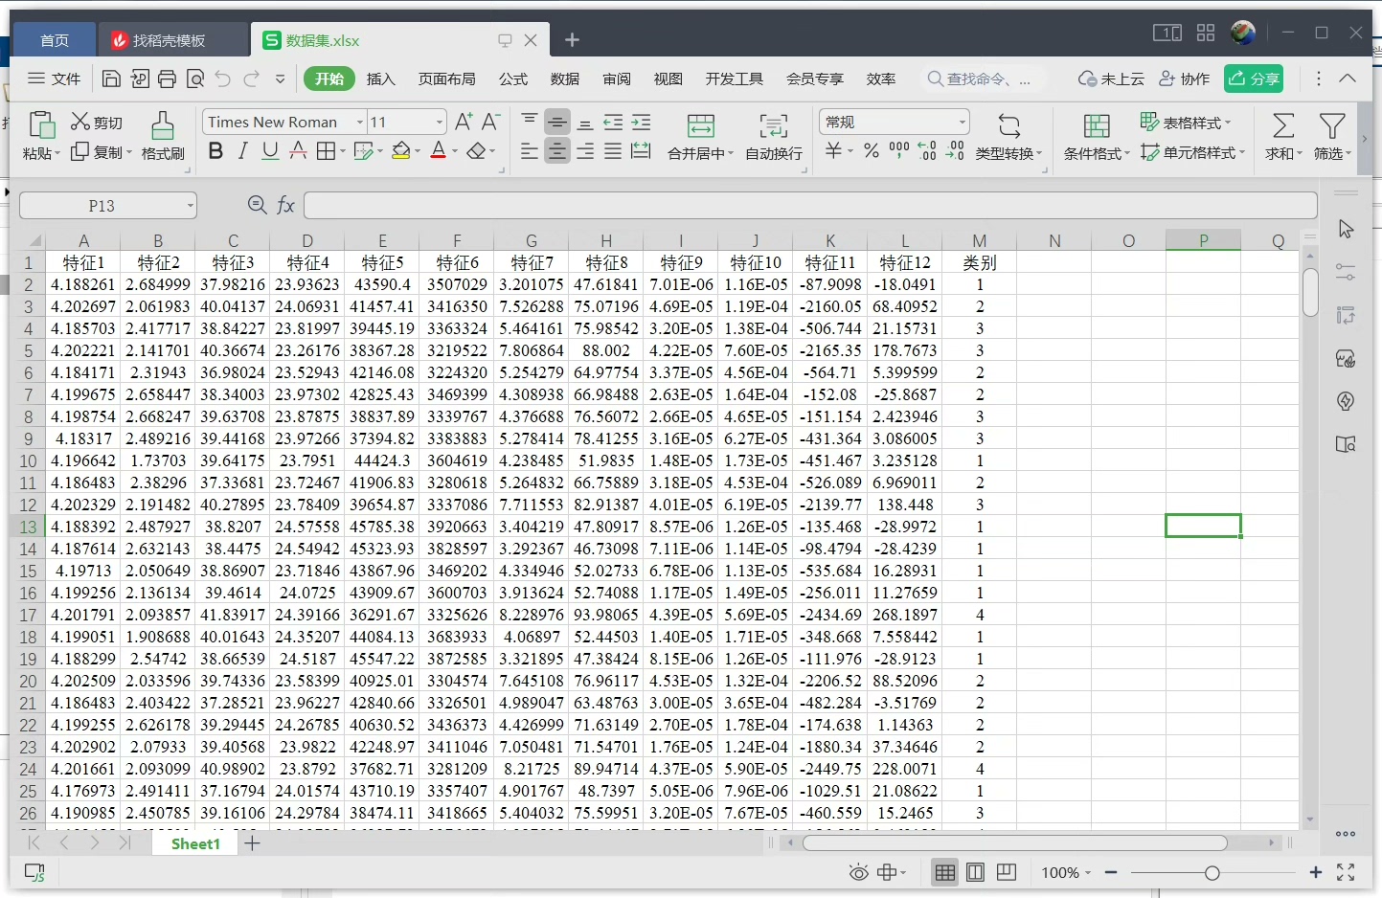1382x898 pixels.
Task: Increase decimal places
Action: tap(927, 151)
